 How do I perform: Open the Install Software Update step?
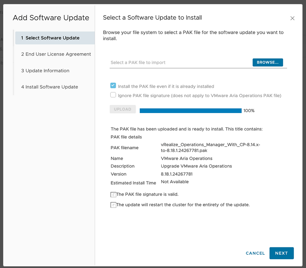[x=50, y=87]
